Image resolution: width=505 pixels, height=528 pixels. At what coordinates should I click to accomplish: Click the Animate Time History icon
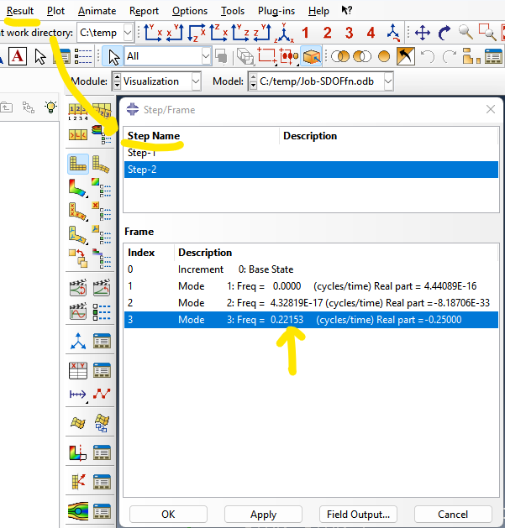tap(78, 288)
